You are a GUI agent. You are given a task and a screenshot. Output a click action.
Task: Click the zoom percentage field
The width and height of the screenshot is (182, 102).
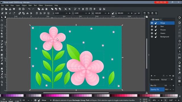tap(154, 100)
